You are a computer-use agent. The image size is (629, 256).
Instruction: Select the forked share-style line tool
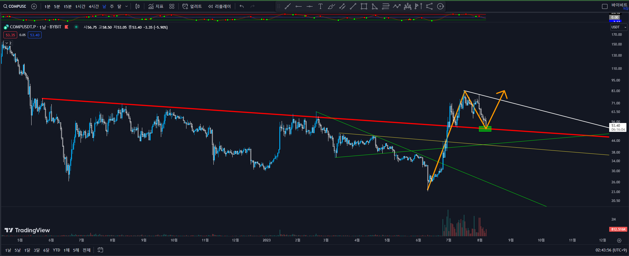429,6
